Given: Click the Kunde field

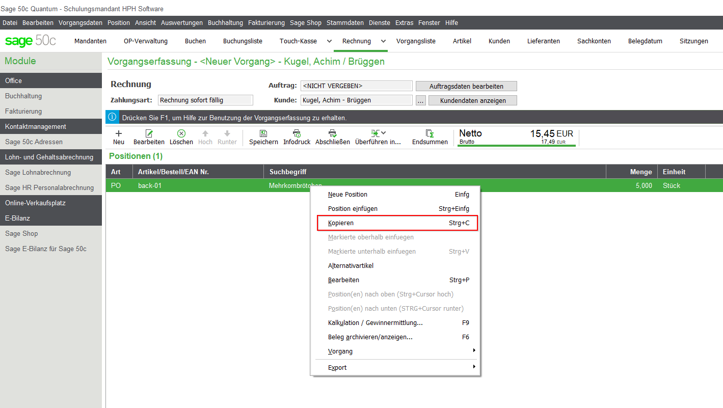Looking at the screenshot, I should [x=357, y=100].
